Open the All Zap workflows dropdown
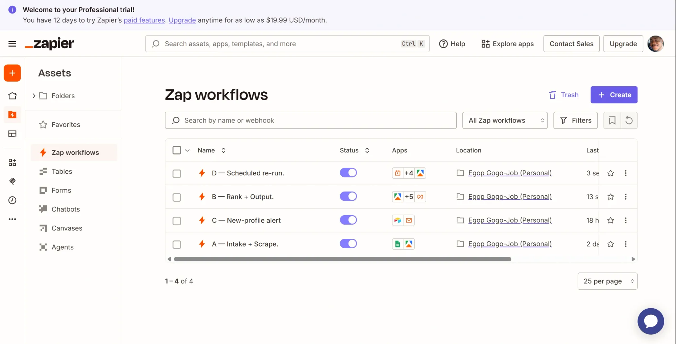This screenshot has height=344, width=676. tap(505, 120)
